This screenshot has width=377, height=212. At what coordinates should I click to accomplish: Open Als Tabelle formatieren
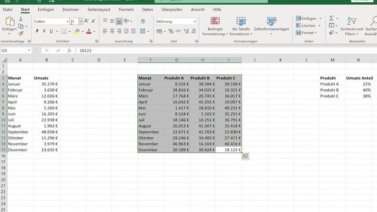241,26
